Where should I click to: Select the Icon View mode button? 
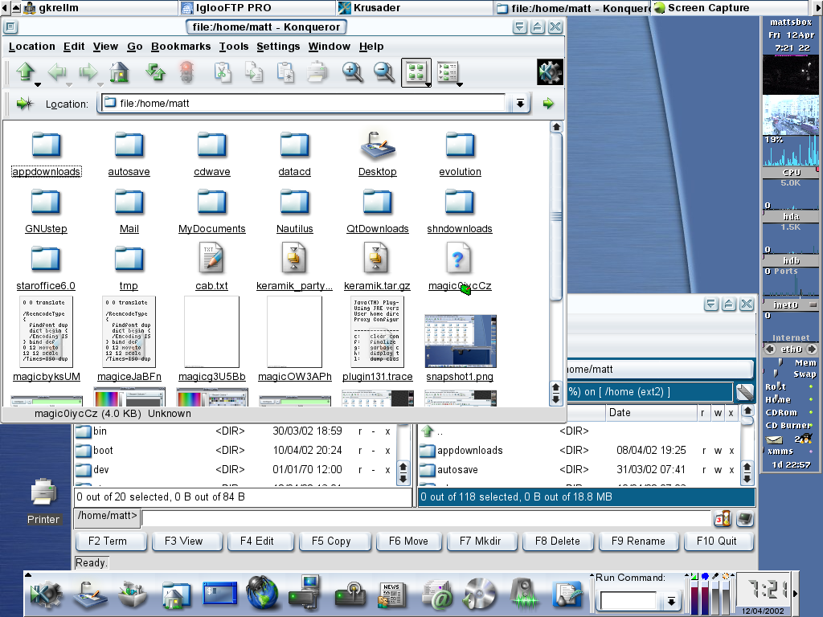point(416,72)
